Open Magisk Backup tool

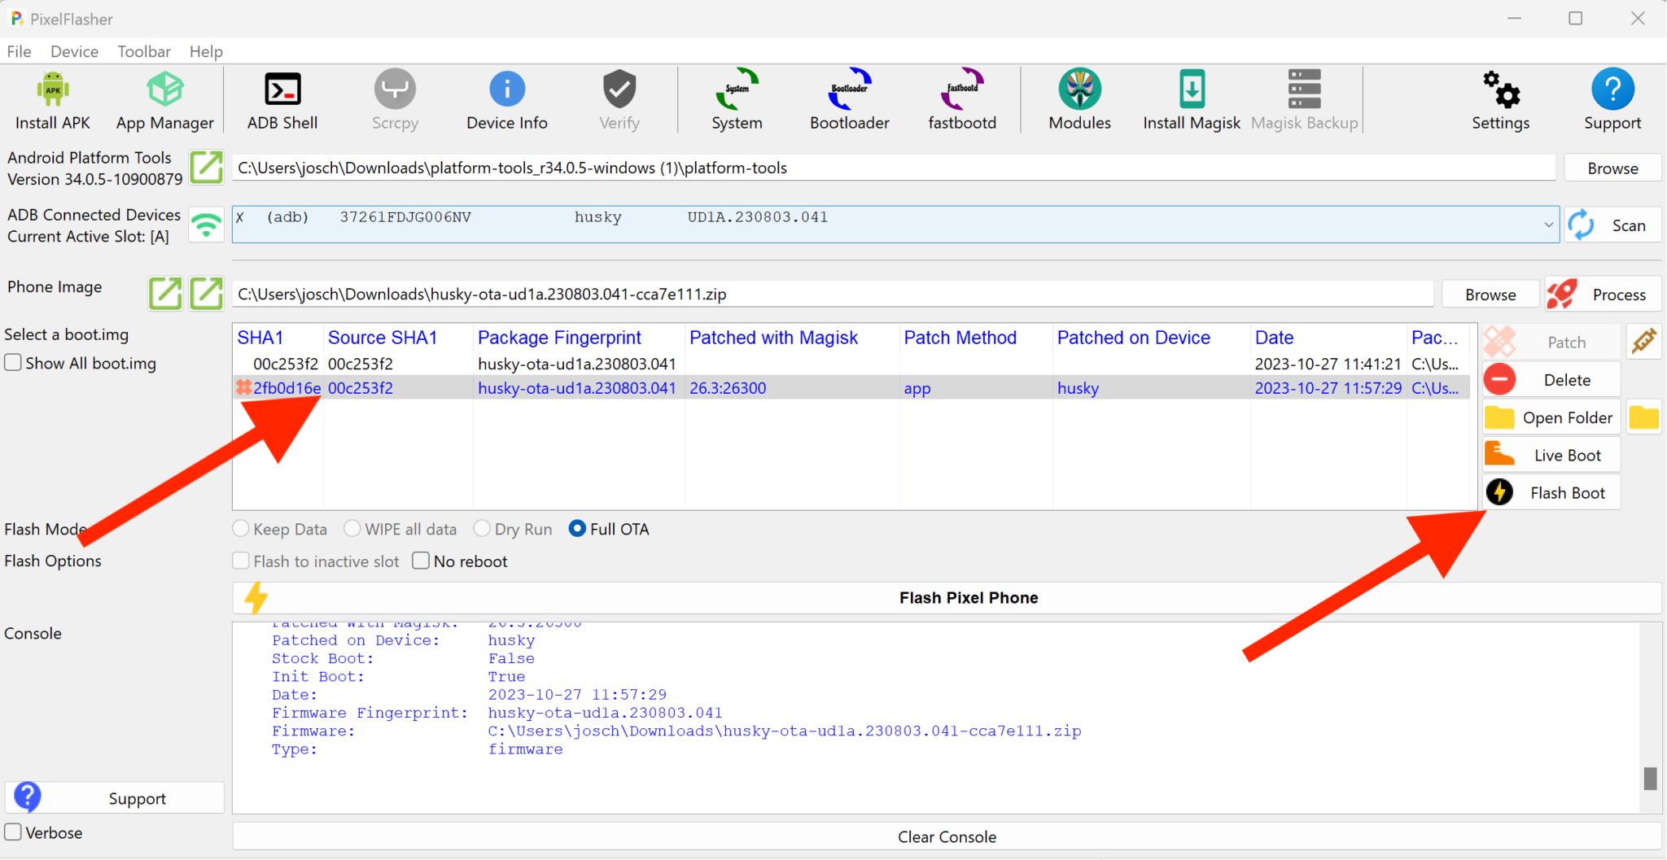(x=1305, y=100)
